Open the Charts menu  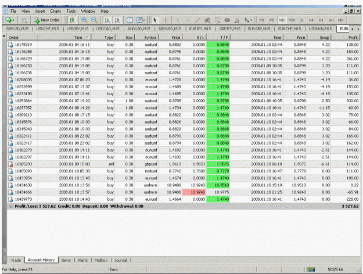click(x=56, y=11)
